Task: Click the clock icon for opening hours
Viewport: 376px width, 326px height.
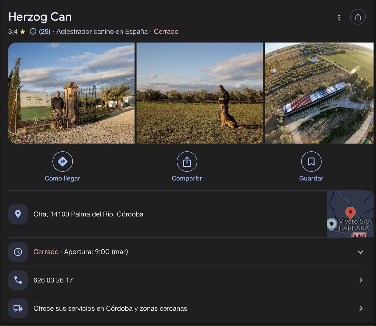Action: click(x=18, y=252)
